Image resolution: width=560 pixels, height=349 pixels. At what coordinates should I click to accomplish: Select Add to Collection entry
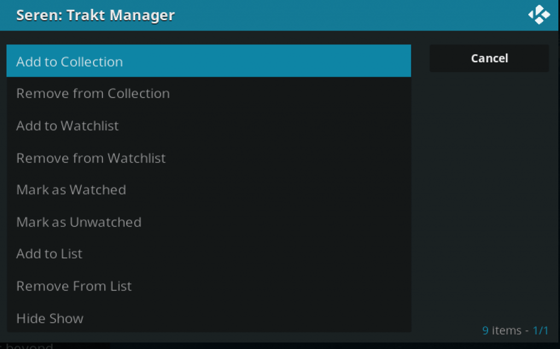pos(208,61)
